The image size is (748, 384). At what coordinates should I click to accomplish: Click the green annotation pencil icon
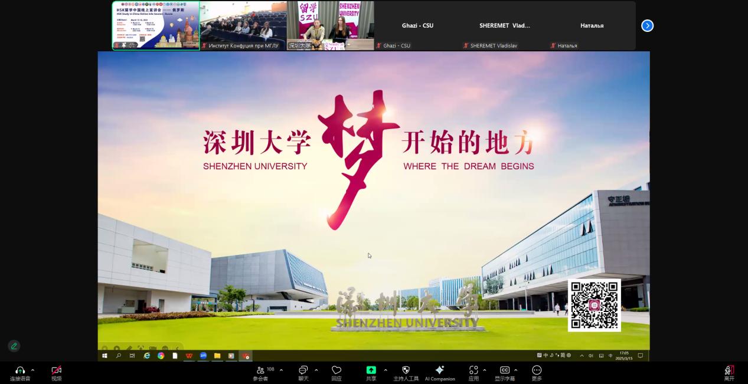tap(14, 346)
